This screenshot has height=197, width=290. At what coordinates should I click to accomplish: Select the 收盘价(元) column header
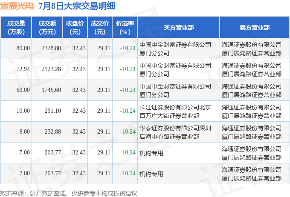(75, 28)
